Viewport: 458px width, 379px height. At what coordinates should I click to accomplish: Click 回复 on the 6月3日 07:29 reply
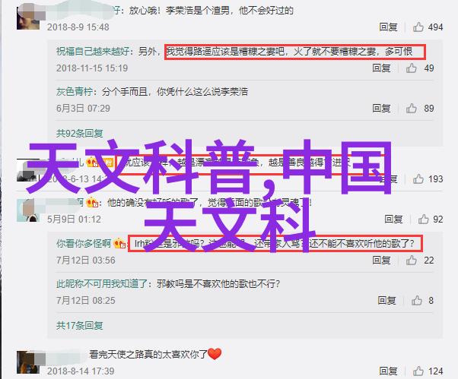click(381, 108)
